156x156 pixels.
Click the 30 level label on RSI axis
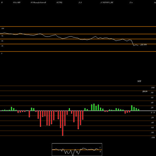tap(2, 46)
